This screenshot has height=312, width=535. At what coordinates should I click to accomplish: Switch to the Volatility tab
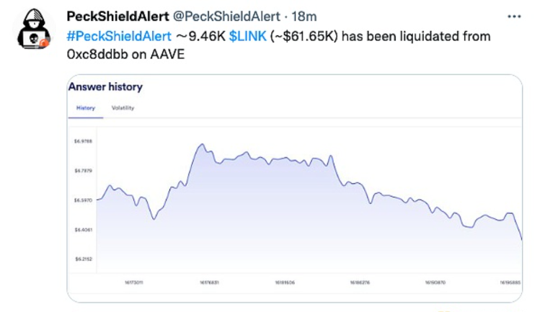click(123, 107)
